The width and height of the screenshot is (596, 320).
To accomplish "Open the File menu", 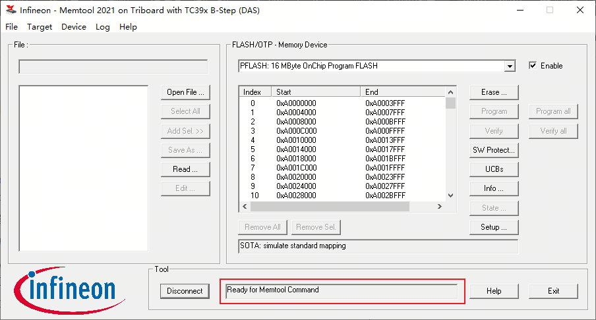I will (11, 26).
